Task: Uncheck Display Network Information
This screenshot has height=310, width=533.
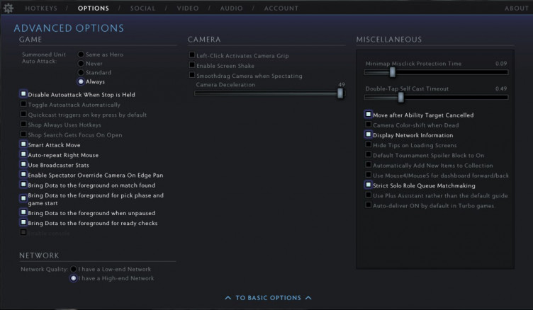Action: [368, 134]
